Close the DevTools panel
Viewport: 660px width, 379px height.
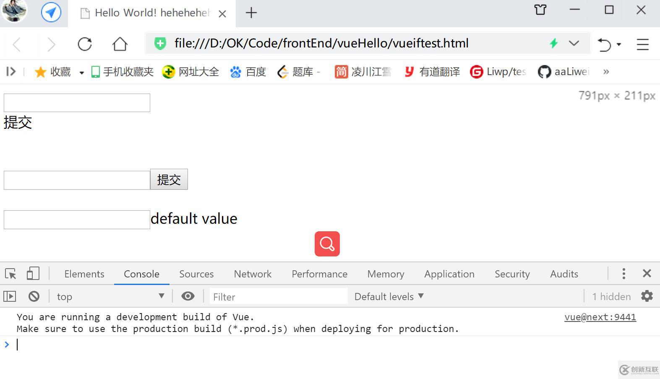[x=647, y=274]
